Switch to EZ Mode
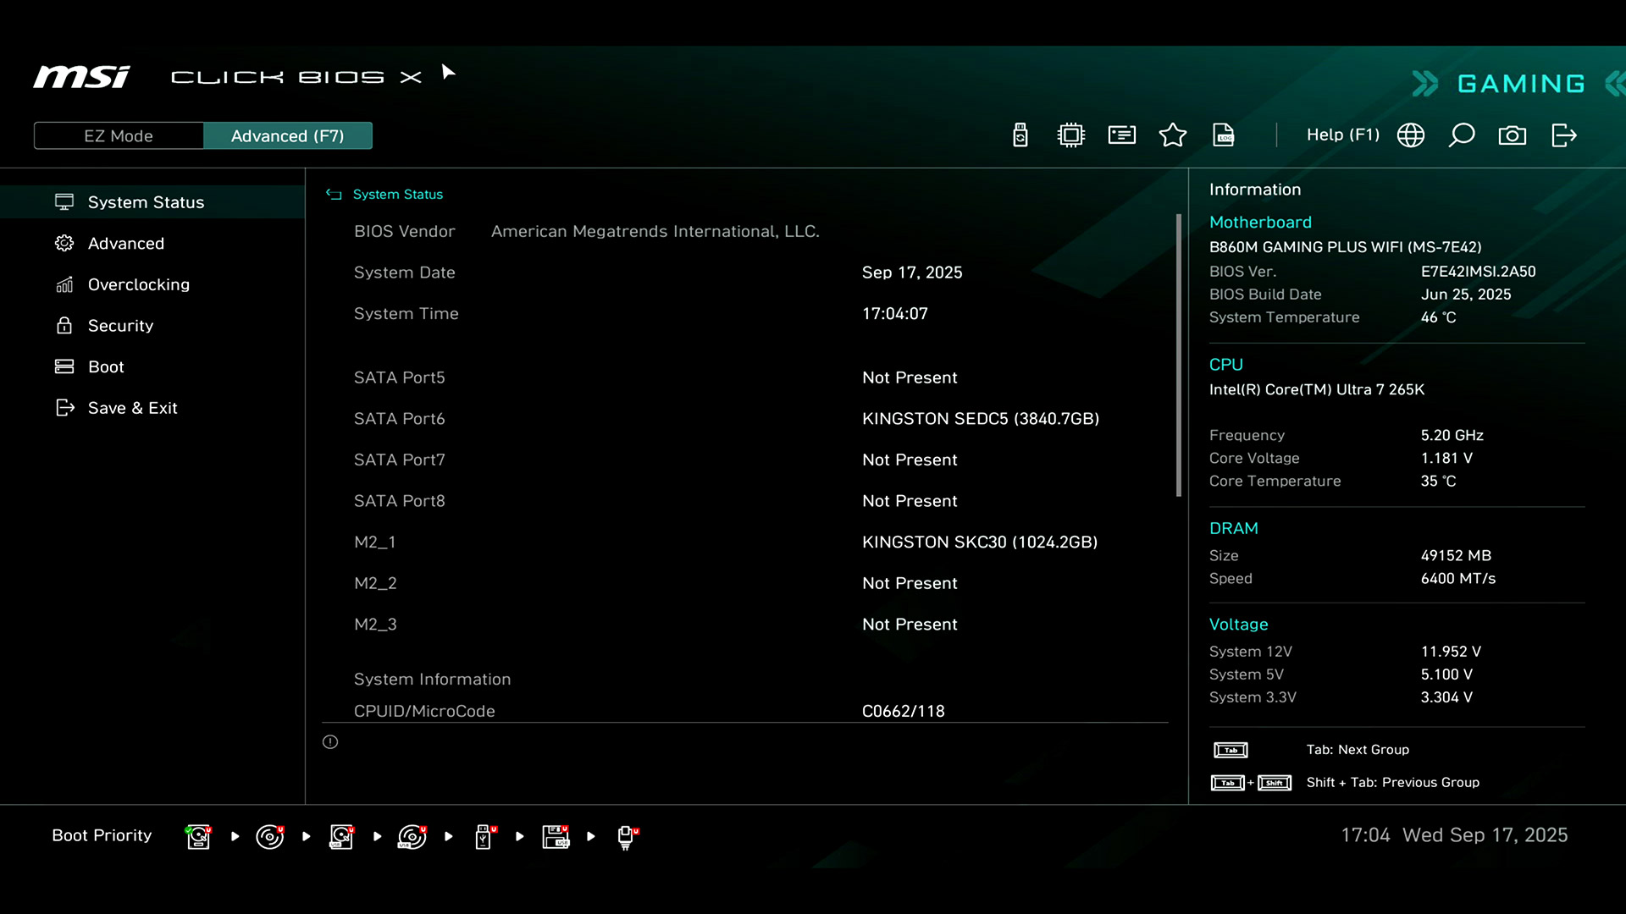Screen dimensions: 1626x914 tap(119, 136)
